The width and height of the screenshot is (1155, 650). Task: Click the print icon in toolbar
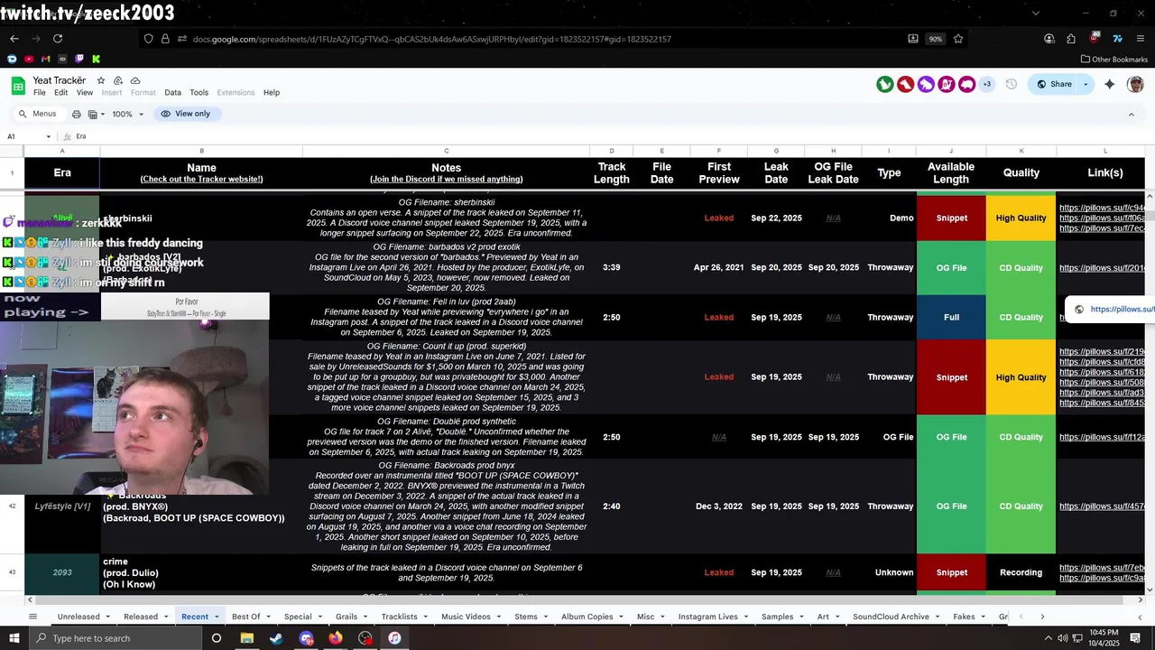77,114
